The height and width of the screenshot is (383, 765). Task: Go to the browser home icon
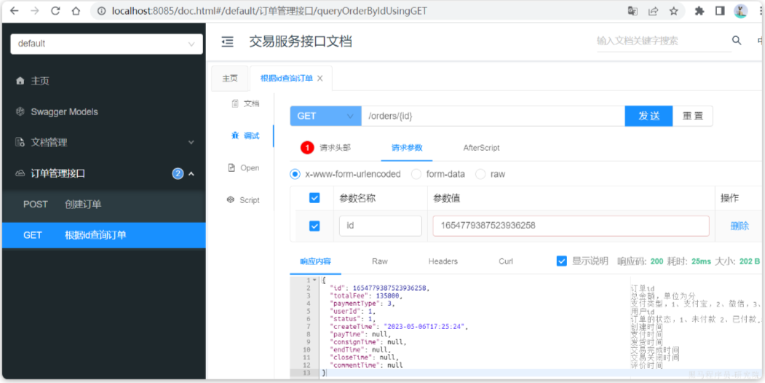point(76,11)
